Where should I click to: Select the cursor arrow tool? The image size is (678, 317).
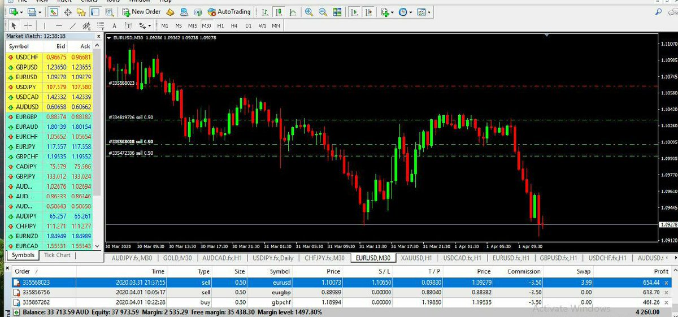(14, 26)
